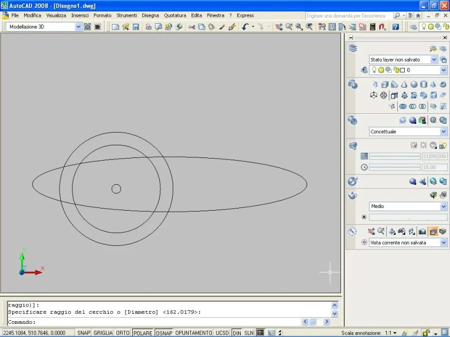Expand the layer 0 dropdown list
Viewport: 450px width, 337px height.
click(x=443, y=70)
